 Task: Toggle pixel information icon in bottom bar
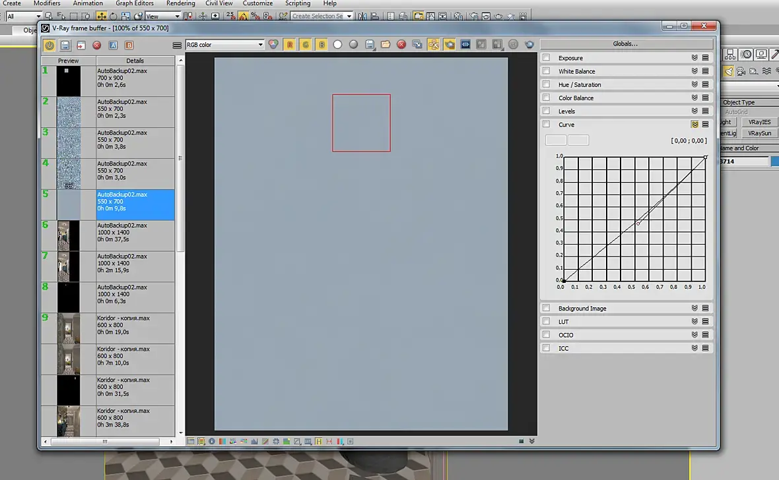coord(212,441)
